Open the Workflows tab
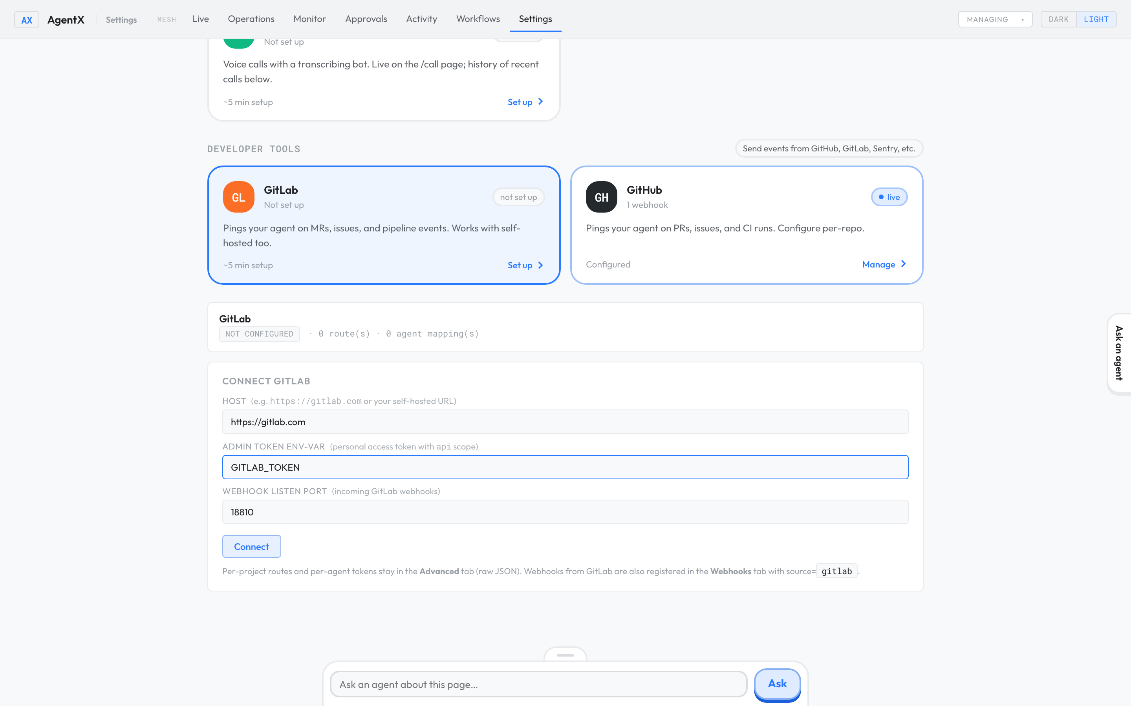The width and height of the screenshot is (1131, 706). [x=478, y=19]
